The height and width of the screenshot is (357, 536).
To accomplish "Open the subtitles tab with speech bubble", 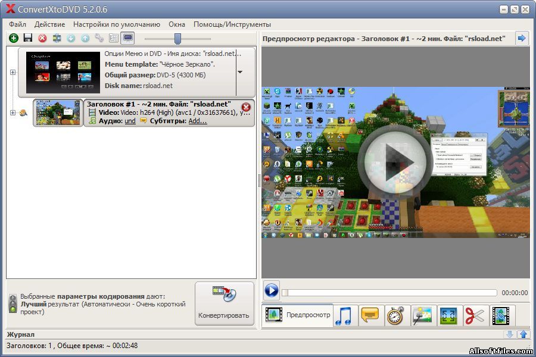I will click(370, 316).
